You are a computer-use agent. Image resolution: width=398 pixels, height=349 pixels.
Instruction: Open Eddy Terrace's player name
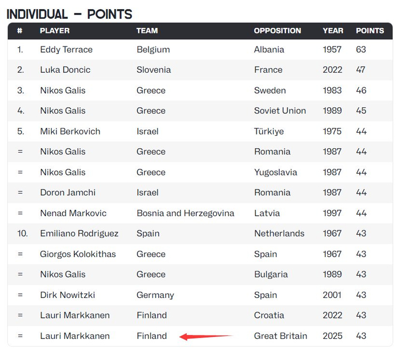[66, 49]
